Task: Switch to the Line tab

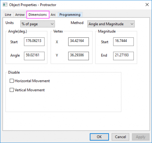Action: pos(8,15)
